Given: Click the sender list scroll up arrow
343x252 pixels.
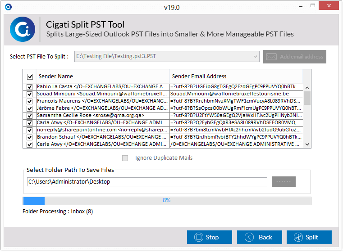Looking at the screenshot, I should (307, 88).
